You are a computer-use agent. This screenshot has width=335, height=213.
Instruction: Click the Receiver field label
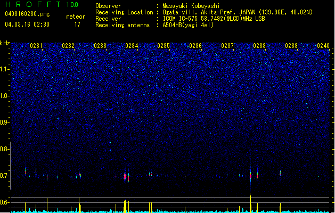point(108,19)
